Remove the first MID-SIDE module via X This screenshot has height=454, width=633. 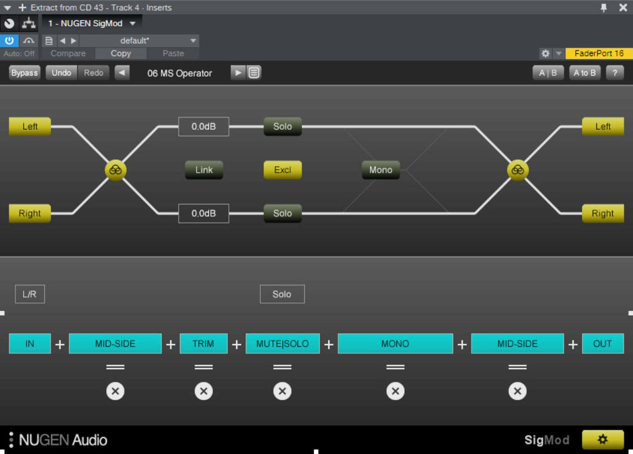pos(116,391)
